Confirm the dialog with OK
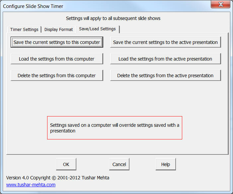The width and height of the screenshot is (233, 194). point(66,164)
